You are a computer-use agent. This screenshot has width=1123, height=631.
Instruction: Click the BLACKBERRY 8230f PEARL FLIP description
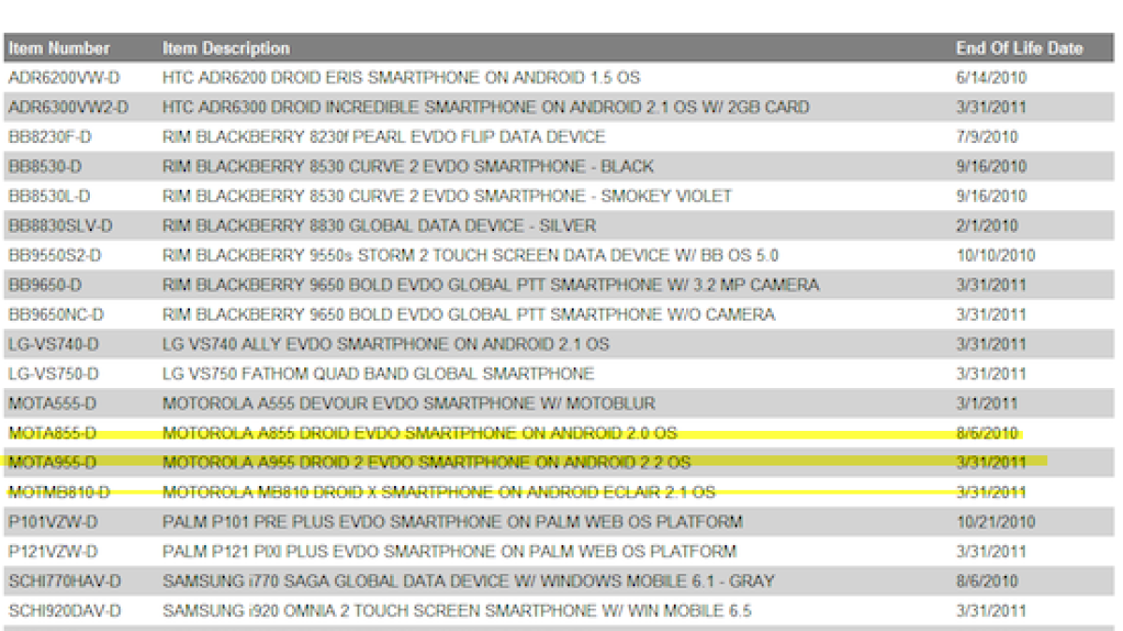(384, 137)
